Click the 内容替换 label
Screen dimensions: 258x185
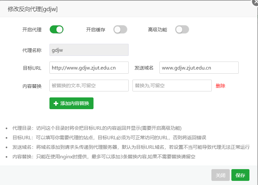32,86
